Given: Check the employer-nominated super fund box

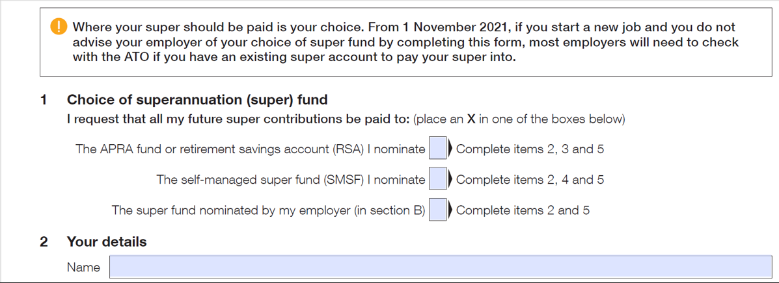Looking at the screenshot, I should [x=438, y=210].
